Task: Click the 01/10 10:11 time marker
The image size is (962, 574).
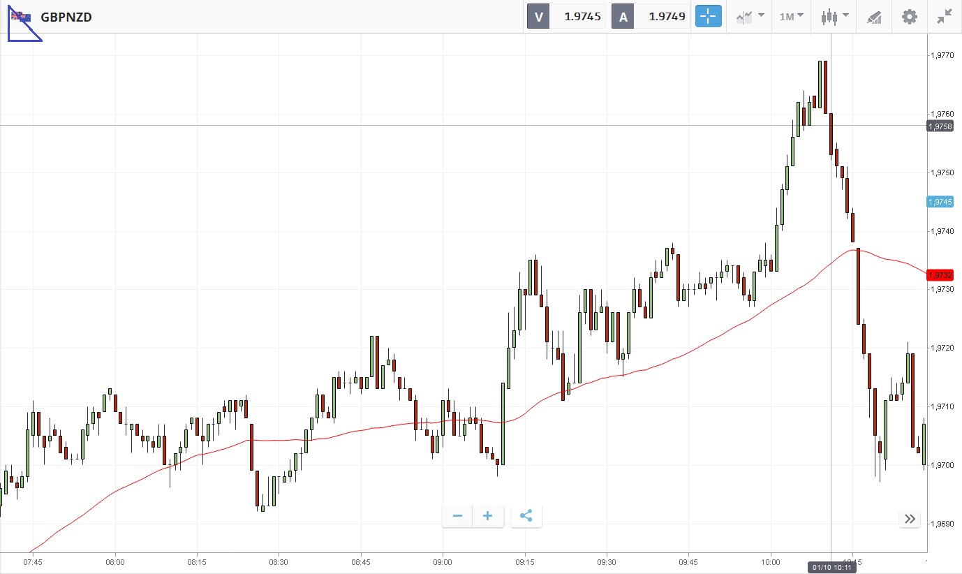Action: click(831, 567)
